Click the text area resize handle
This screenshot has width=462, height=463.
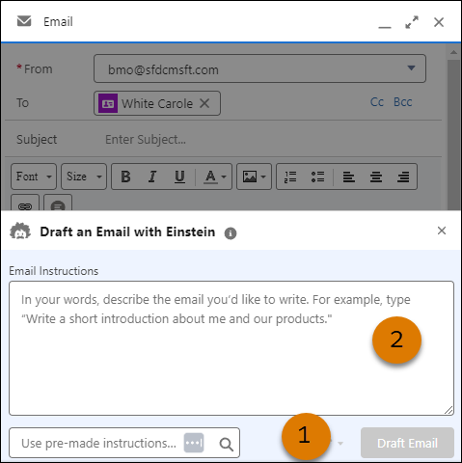coord(448,410)
